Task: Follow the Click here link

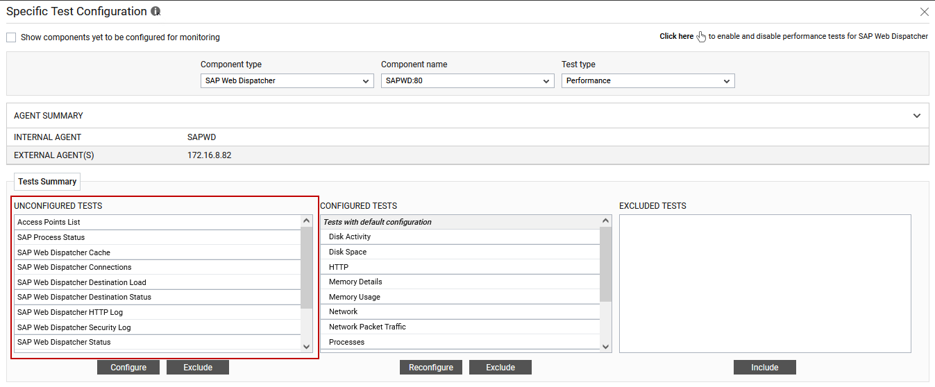Action: 676,37
